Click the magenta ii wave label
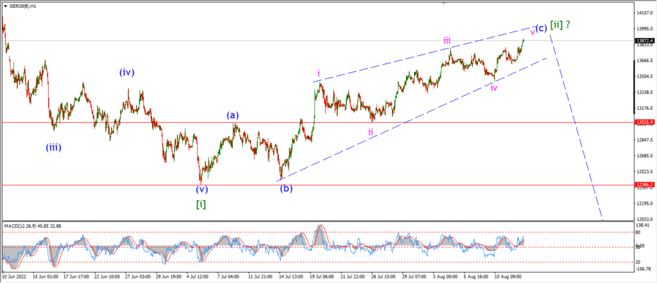657x283 pixels. tap(371, 132)
